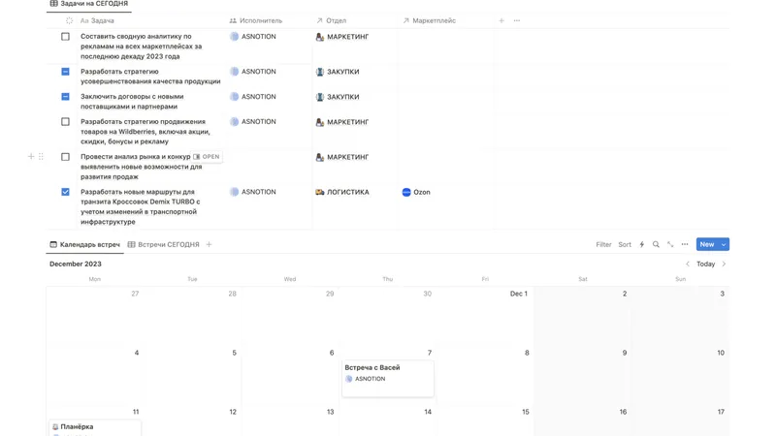The height and width of the screenshot is (436, 776).
Task: Open the Отдел column header menu
Action: (331, 20)
